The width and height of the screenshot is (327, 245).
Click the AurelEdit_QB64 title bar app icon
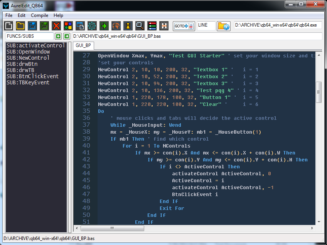point(6,5)
